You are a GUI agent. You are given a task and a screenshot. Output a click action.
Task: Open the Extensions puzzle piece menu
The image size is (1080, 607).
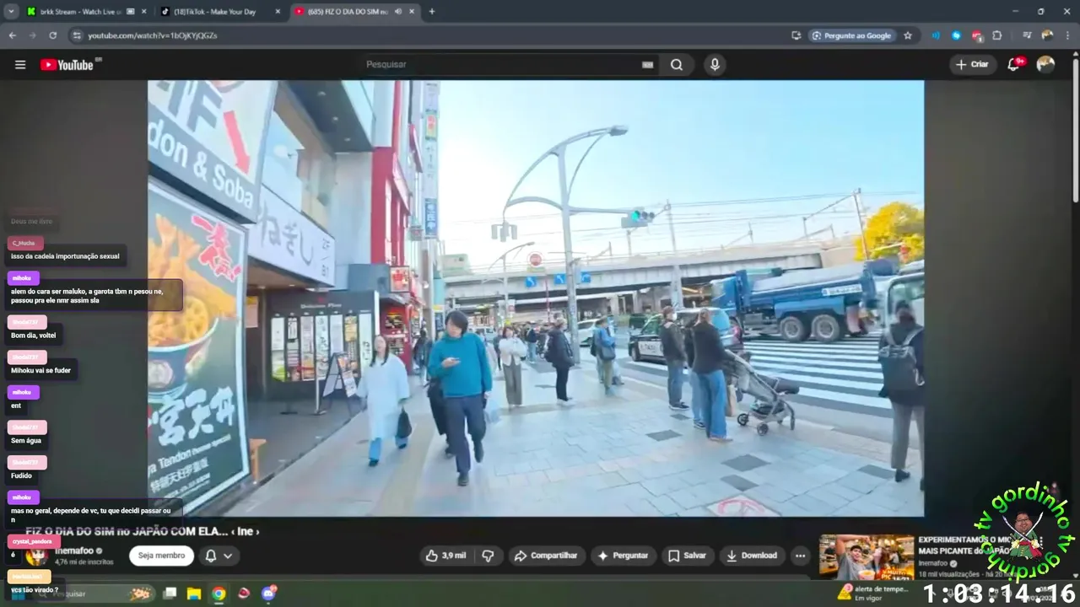(997, 35)
